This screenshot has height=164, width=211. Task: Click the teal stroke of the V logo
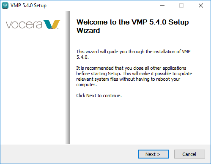pos(48,24)
